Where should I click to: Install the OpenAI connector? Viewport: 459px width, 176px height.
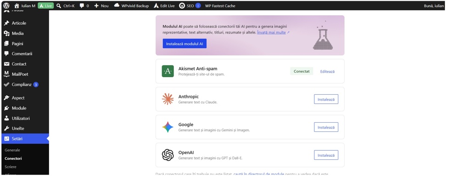[x=326, y=155]
